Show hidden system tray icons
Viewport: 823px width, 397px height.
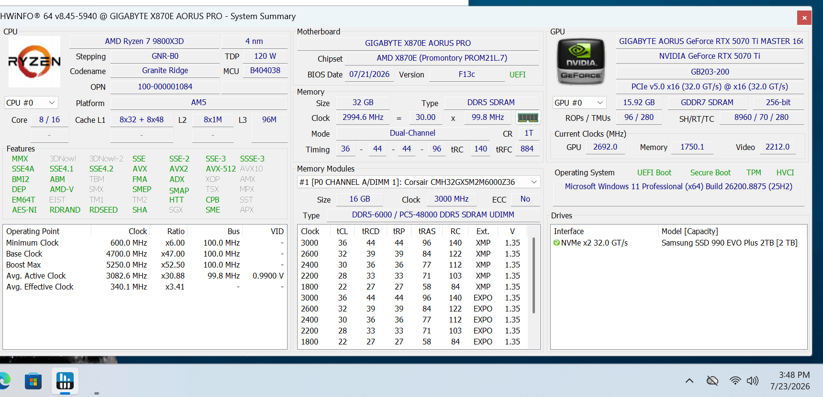point(690,381)
